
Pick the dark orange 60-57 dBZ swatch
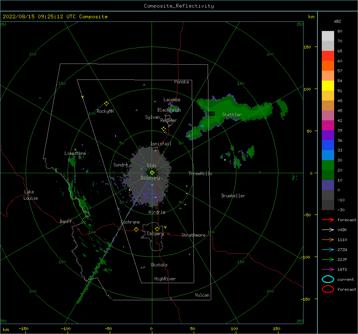[x=328, y=66]
